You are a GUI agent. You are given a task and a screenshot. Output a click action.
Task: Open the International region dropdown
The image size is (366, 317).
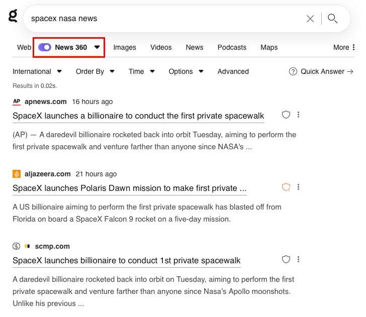click(x=37, y=72)
